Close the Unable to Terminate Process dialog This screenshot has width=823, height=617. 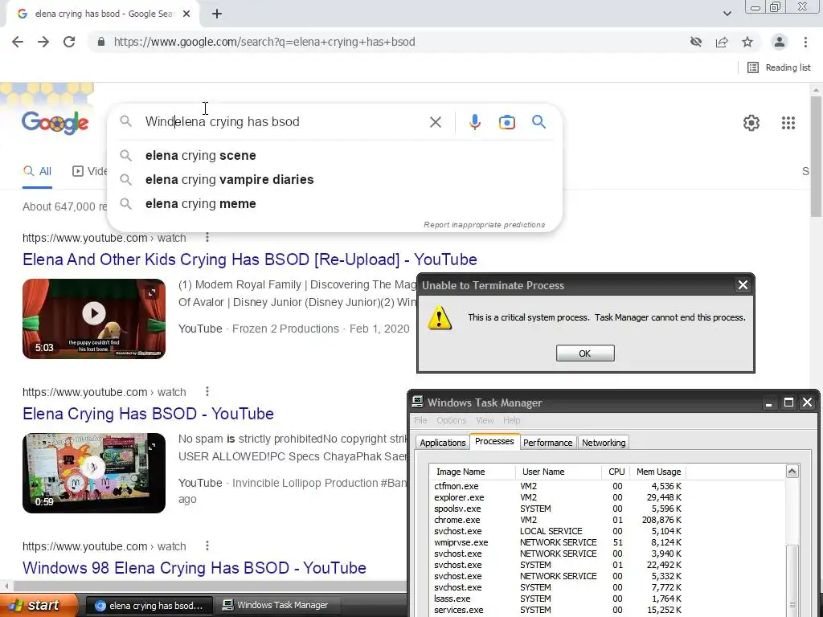click(743, 285)
